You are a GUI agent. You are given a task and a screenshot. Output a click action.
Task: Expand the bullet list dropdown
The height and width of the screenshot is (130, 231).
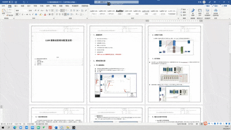coord(59,11)
